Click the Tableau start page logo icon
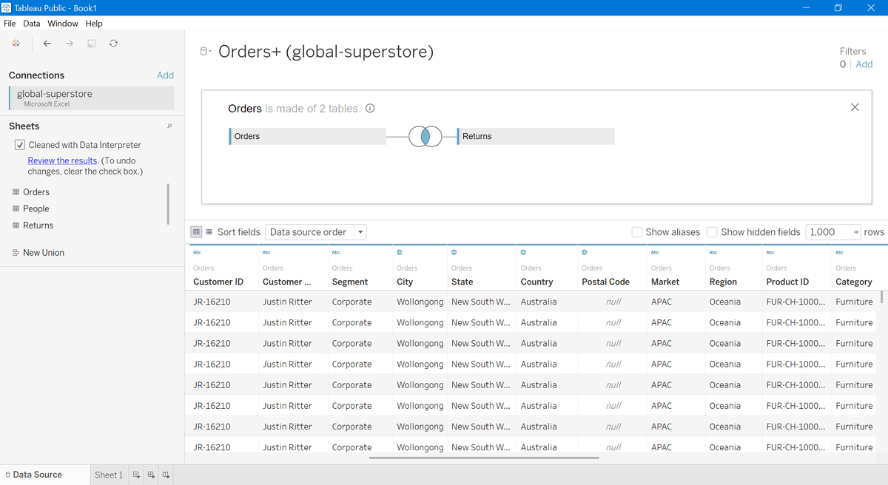 (16, 44)
